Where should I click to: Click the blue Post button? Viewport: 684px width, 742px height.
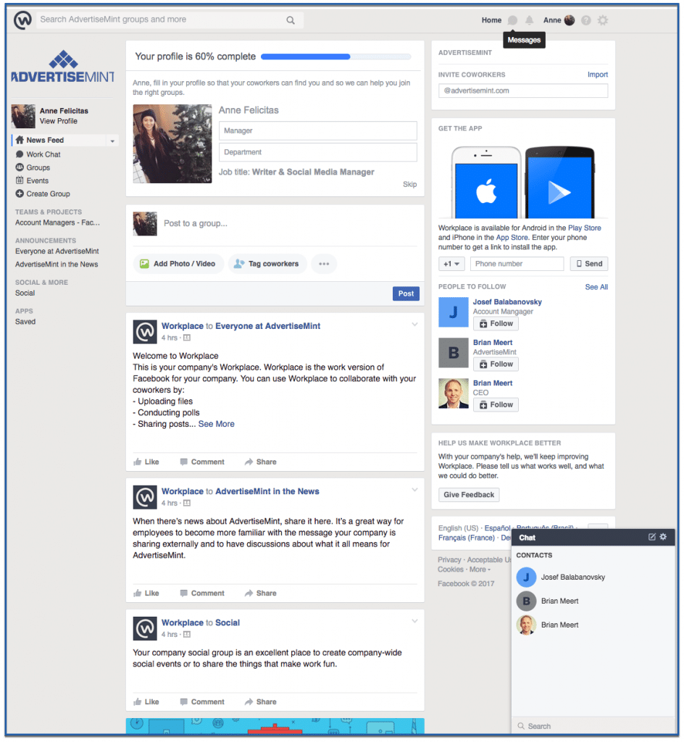pyautogui.click(x=406, y=294)
